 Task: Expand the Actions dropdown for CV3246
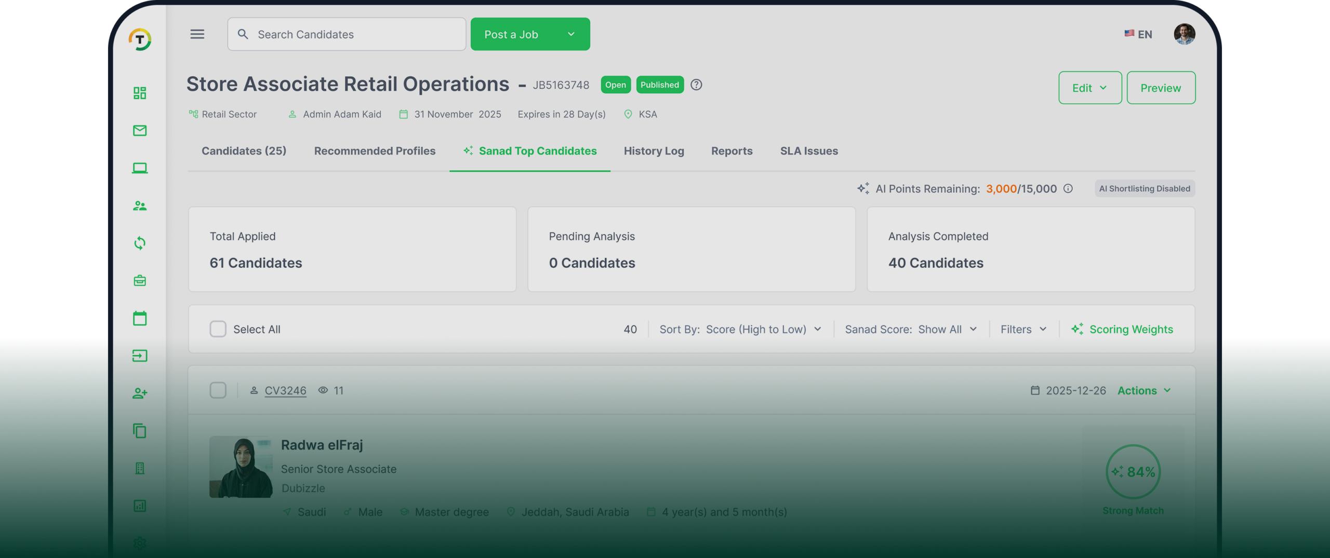coord(1144,390)
